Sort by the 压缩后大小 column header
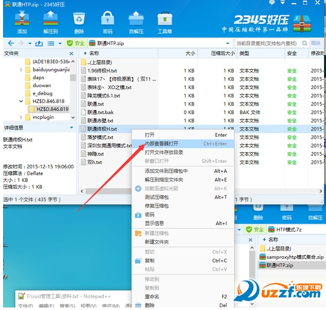Viewport: 326px width, 310px height. (218, 53)
